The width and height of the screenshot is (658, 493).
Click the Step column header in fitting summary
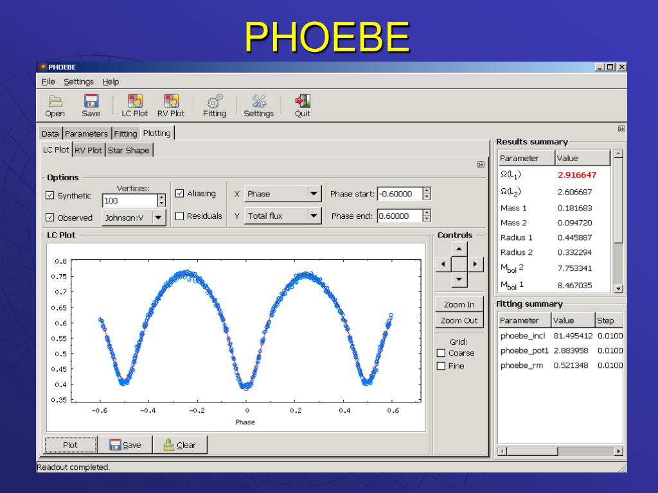point(609,320)
